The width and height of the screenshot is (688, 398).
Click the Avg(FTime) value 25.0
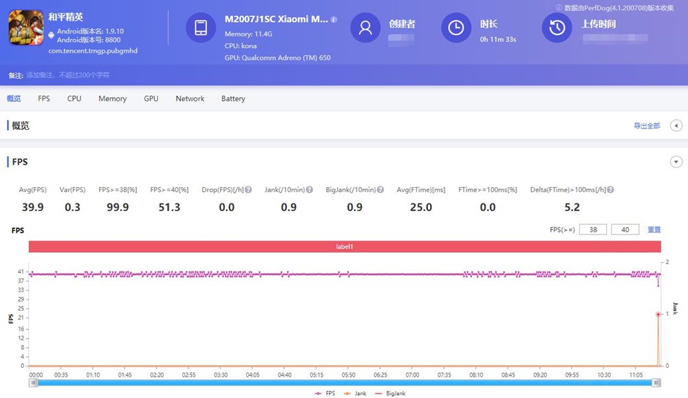[x=421, y=208]
